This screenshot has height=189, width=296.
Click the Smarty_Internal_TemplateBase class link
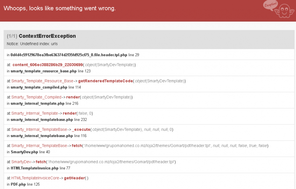coord(39,129)
